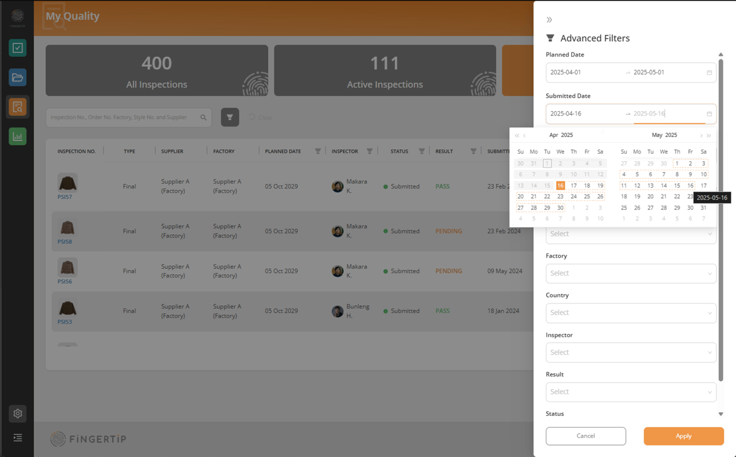Image resolution: width=736 pixels, height=457 pixels.
Task: Open the Inspector dropdown in filters
Action: (x=631, y=352)
